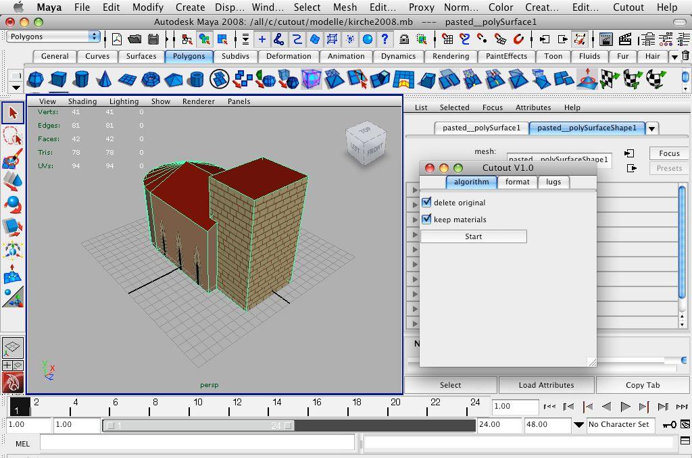This screenshot has height=458, width=692.
Task: Click the Snap to grids icon
Action: point(447,39)
